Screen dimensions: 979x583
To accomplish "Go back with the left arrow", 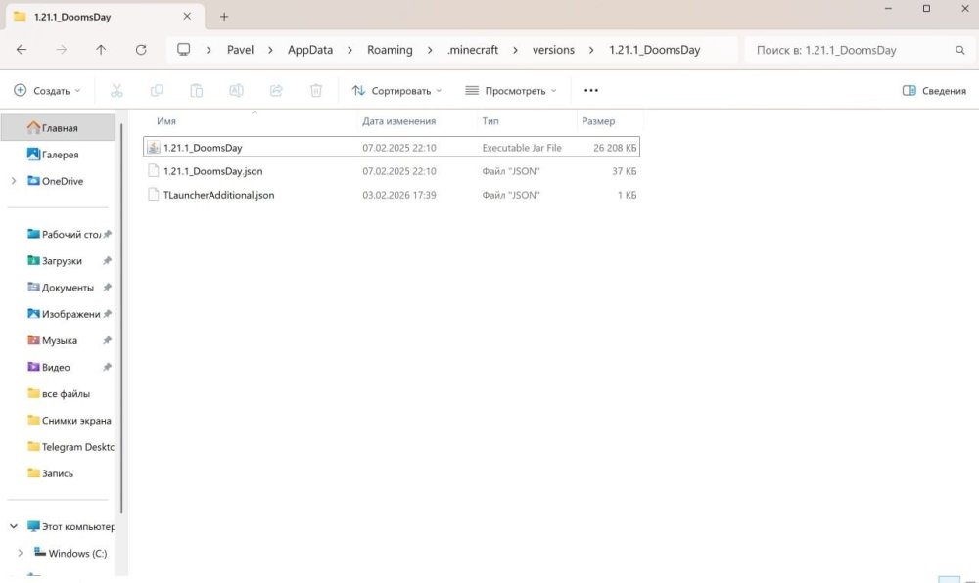I will pyautogui.click(x=22, y=50).
